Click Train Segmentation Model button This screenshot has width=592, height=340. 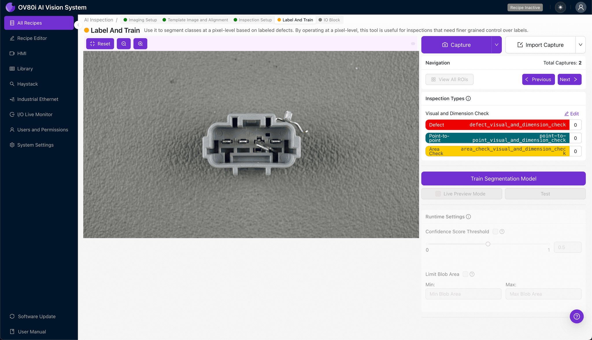coord(503,179)
